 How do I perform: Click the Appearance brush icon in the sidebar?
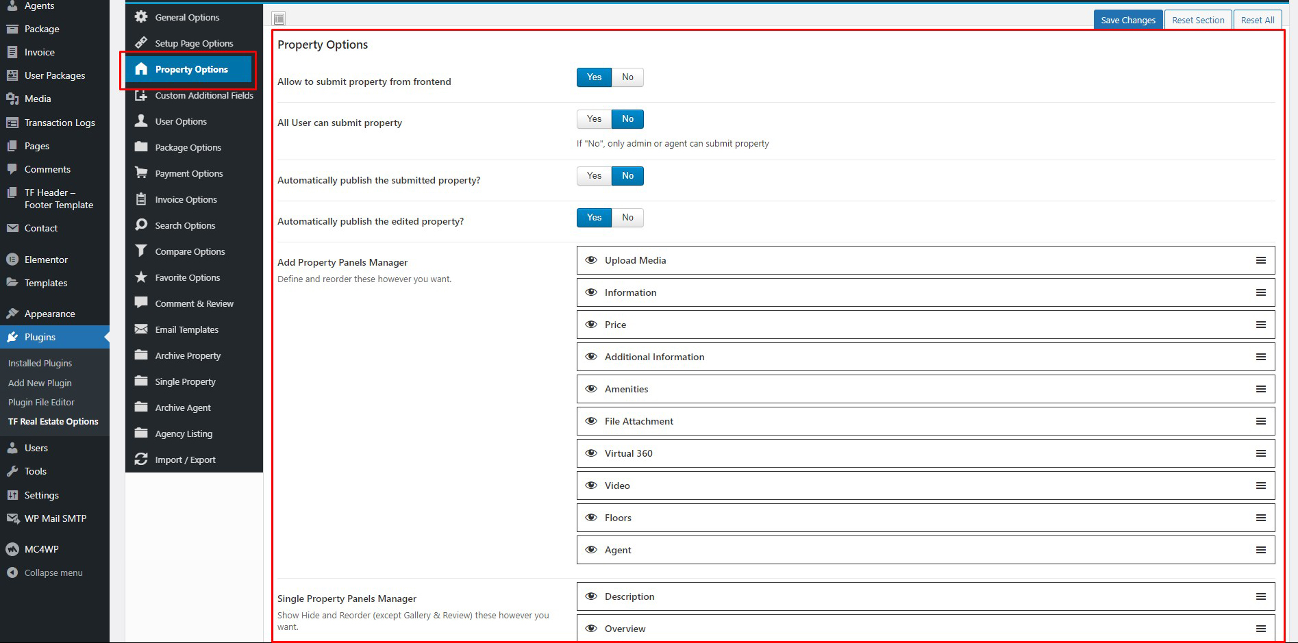(12, 314)
